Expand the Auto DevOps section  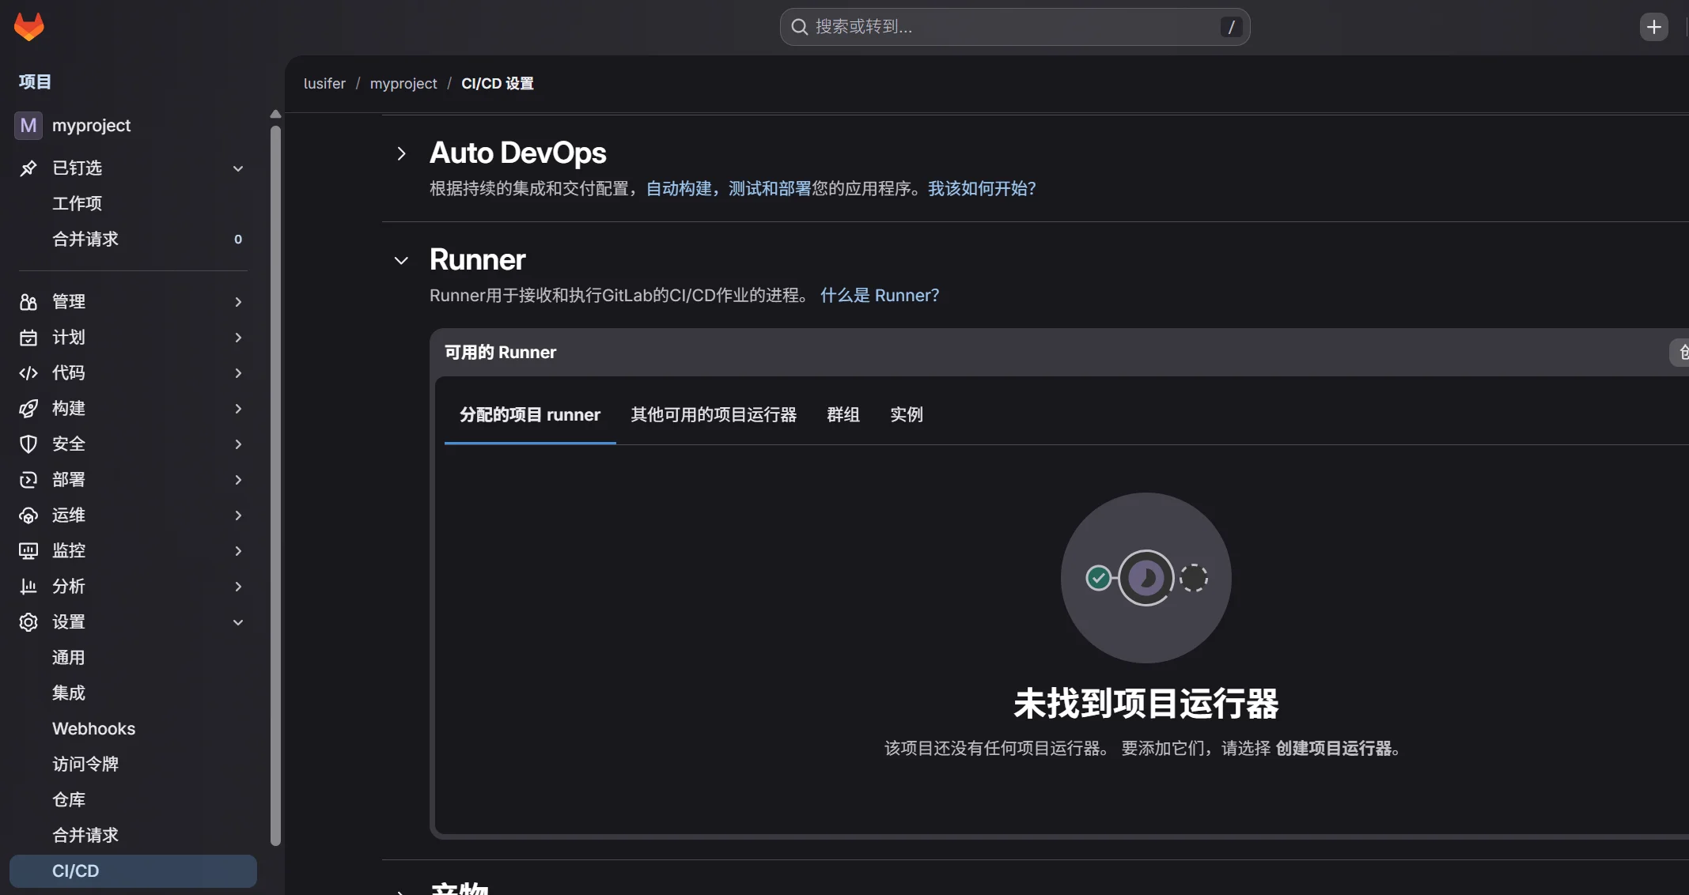coord(401,153)
